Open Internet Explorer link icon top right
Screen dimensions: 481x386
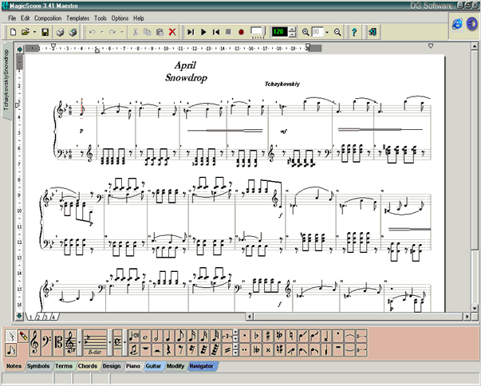coord(457,24)
